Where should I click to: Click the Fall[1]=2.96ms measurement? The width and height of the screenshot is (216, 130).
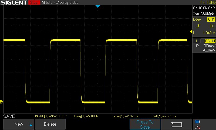tap(164, 116)
